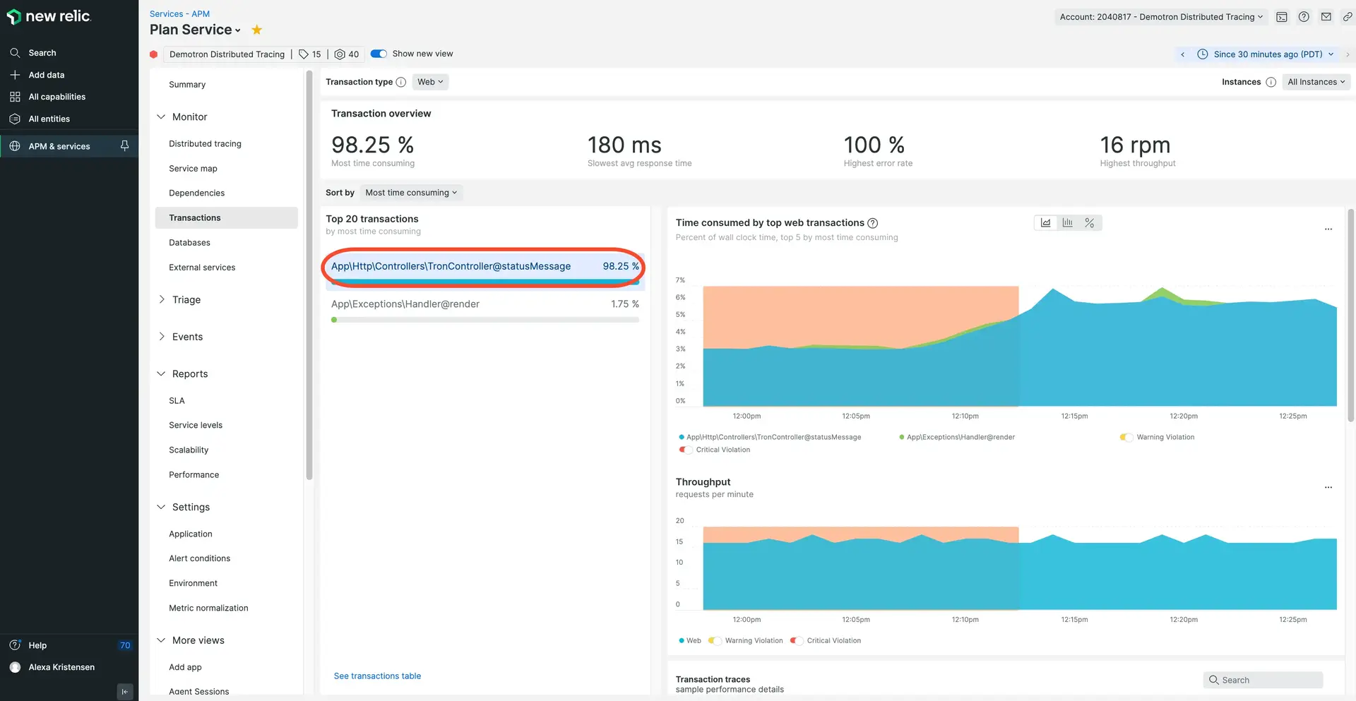Screen dimensions: 1356x701
Task: Open the Transaction type Web dropdown
Action: (x=430, y=82)
